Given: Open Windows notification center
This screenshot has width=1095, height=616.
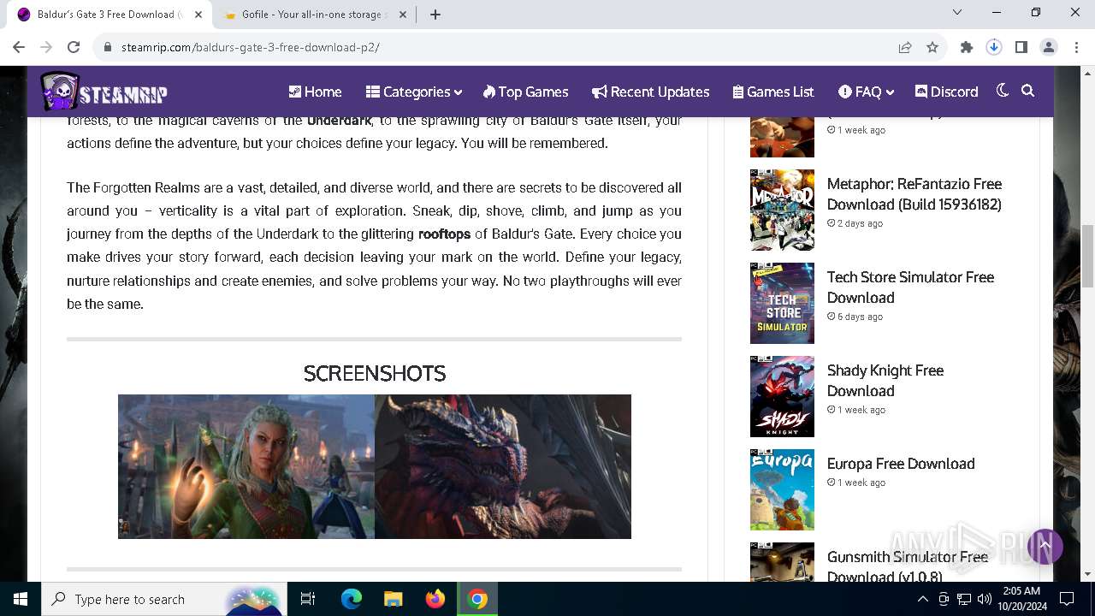Looking at the screenshot, I should click(1067, 599).
